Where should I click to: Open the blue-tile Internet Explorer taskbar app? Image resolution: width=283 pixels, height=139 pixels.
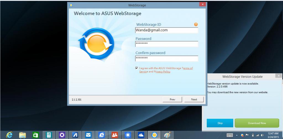tap(101, 135)
